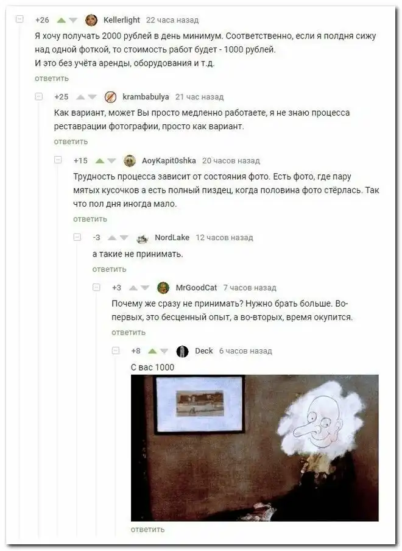Upvote Kellerlight's comment
This screenshot has height=551, width=402.
click(x=62, y=20)
